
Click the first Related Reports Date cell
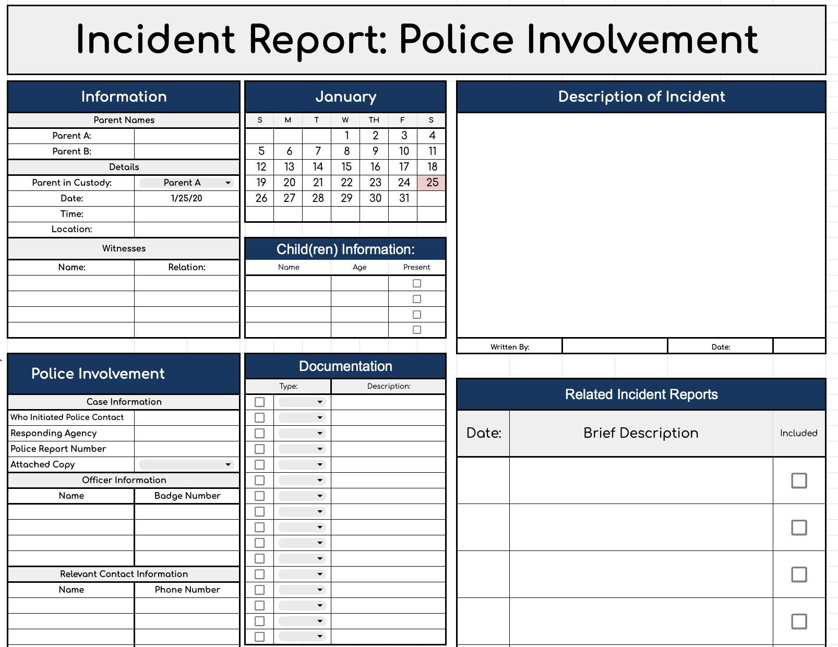(x=483, y=481)
